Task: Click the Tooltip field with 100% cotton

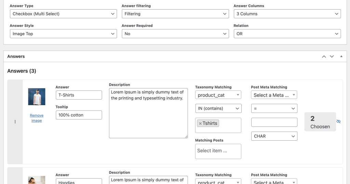Action: [79, 115]
